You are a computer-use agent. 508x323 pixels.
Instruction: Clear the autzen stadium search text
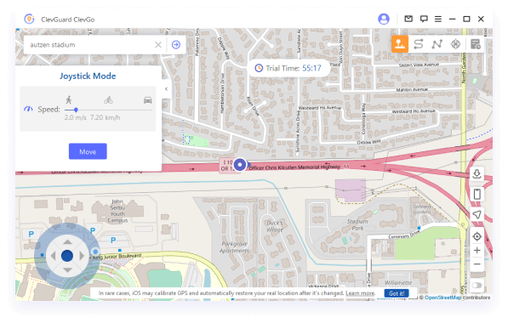click(x=158, y=45)
